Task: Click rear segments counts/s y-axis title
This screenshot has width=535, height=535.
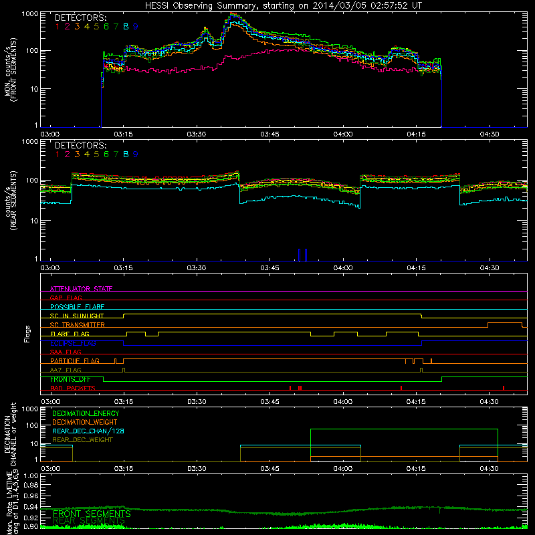Action: point(10,201)
